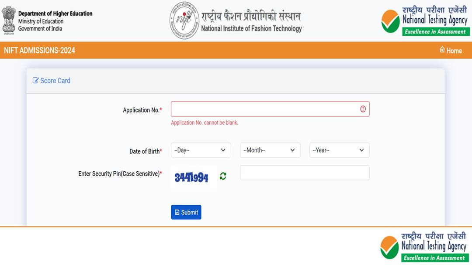Open the Day dropdown
Image resolution: width=472 pixels, height=265 pixels.
point(201,150)
